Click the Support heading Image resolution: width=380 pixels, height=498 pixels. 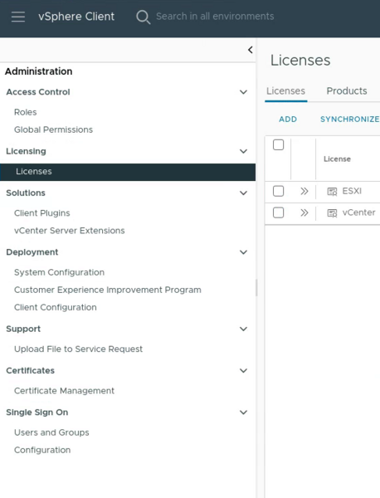click(x=23, y=329)
